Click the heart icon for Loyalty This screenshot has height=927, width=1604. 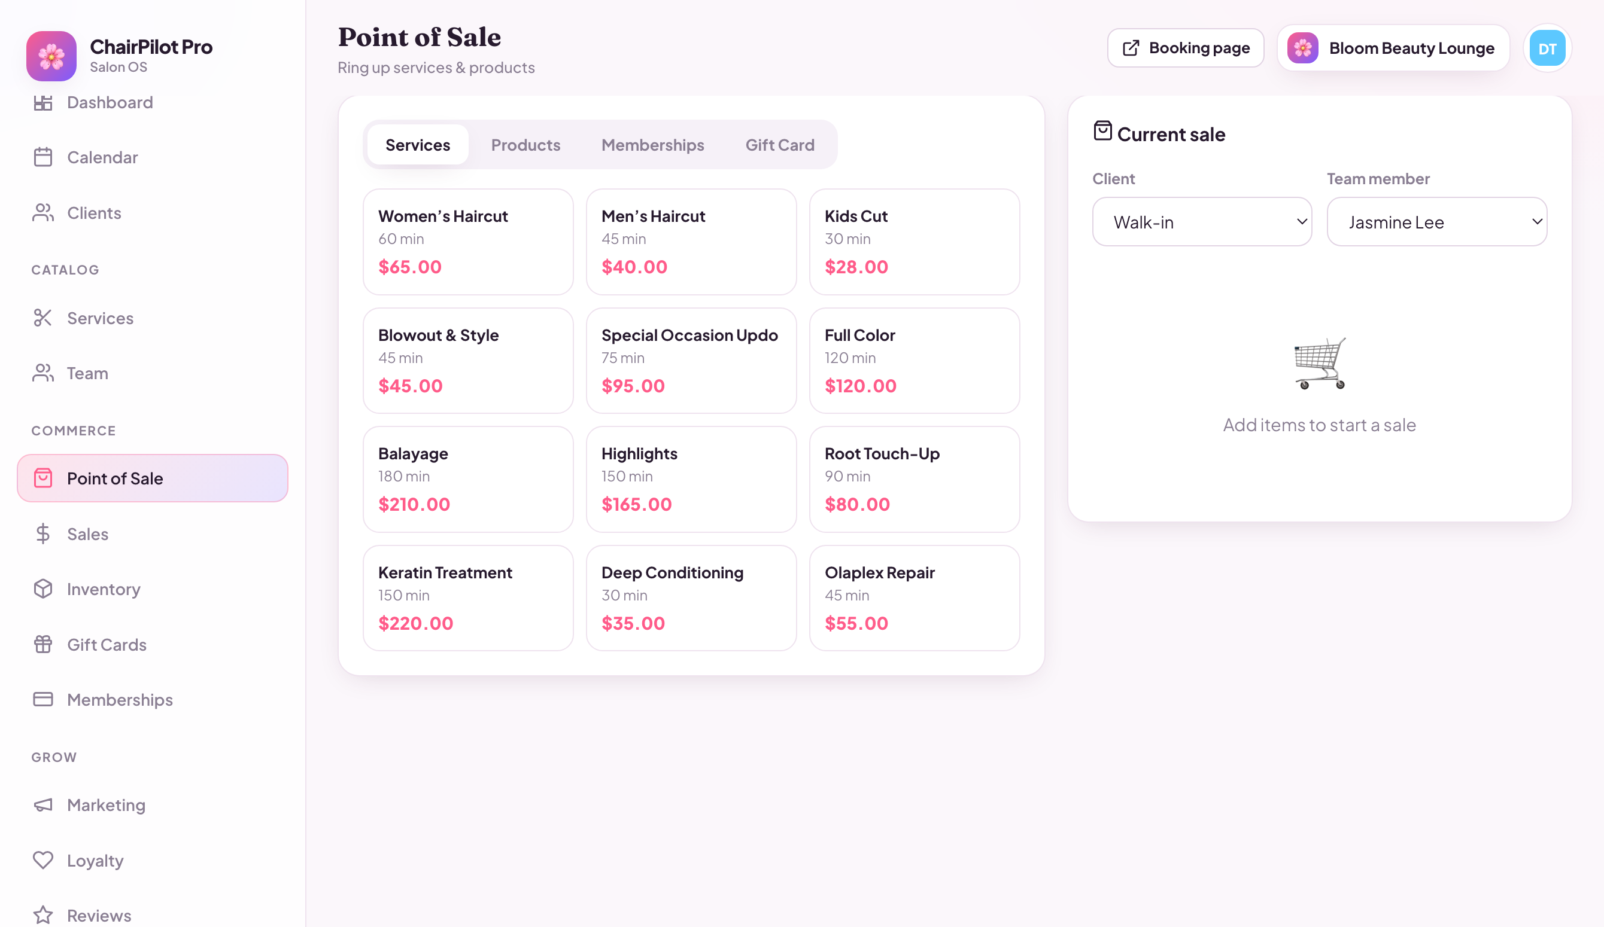[x=42, y=860]
